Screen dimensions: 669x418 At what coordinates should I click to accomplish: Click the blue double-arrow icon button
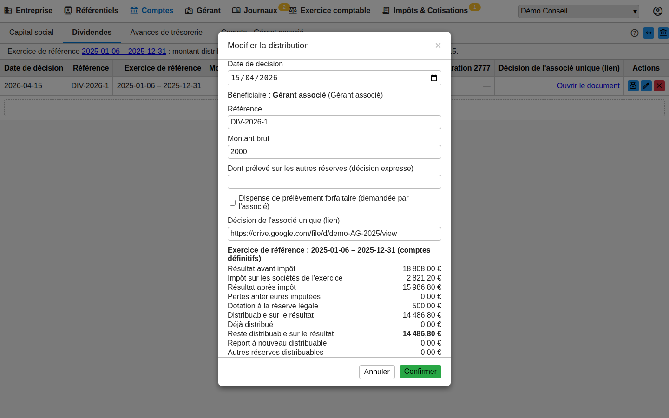click(x=649, y=33)
